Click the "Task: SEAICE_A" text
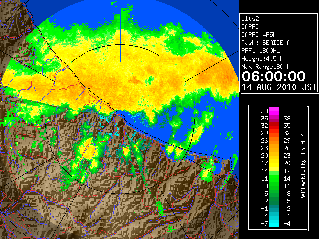Viewport: 319px width, 239px height. (x=266, y=43)
